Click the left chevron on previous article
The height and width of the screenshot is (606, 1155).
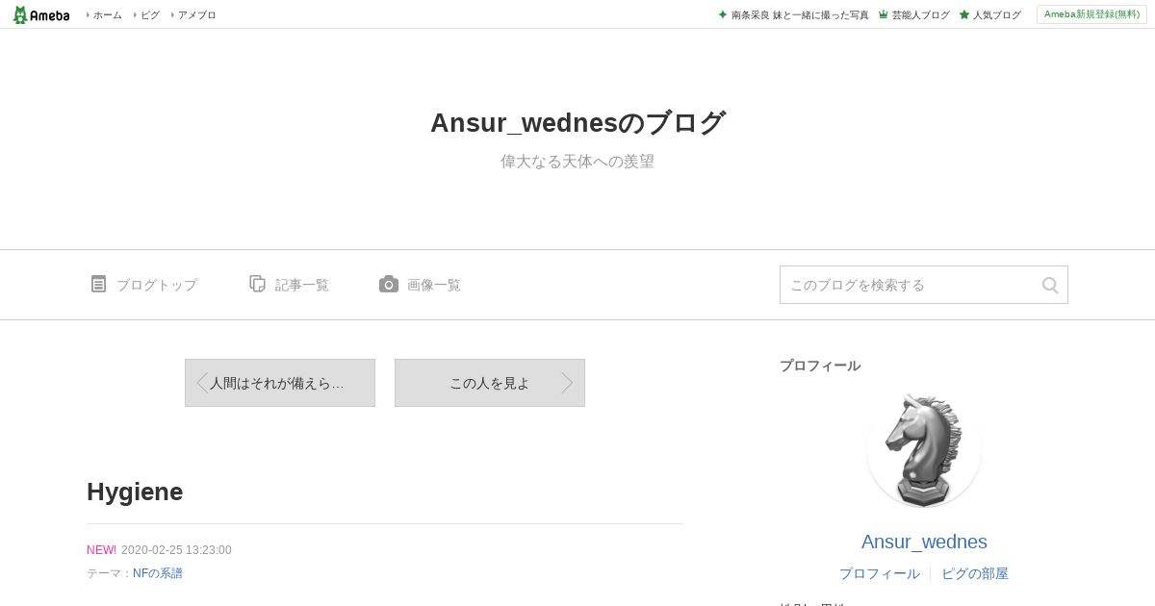(x=201, y=383)
